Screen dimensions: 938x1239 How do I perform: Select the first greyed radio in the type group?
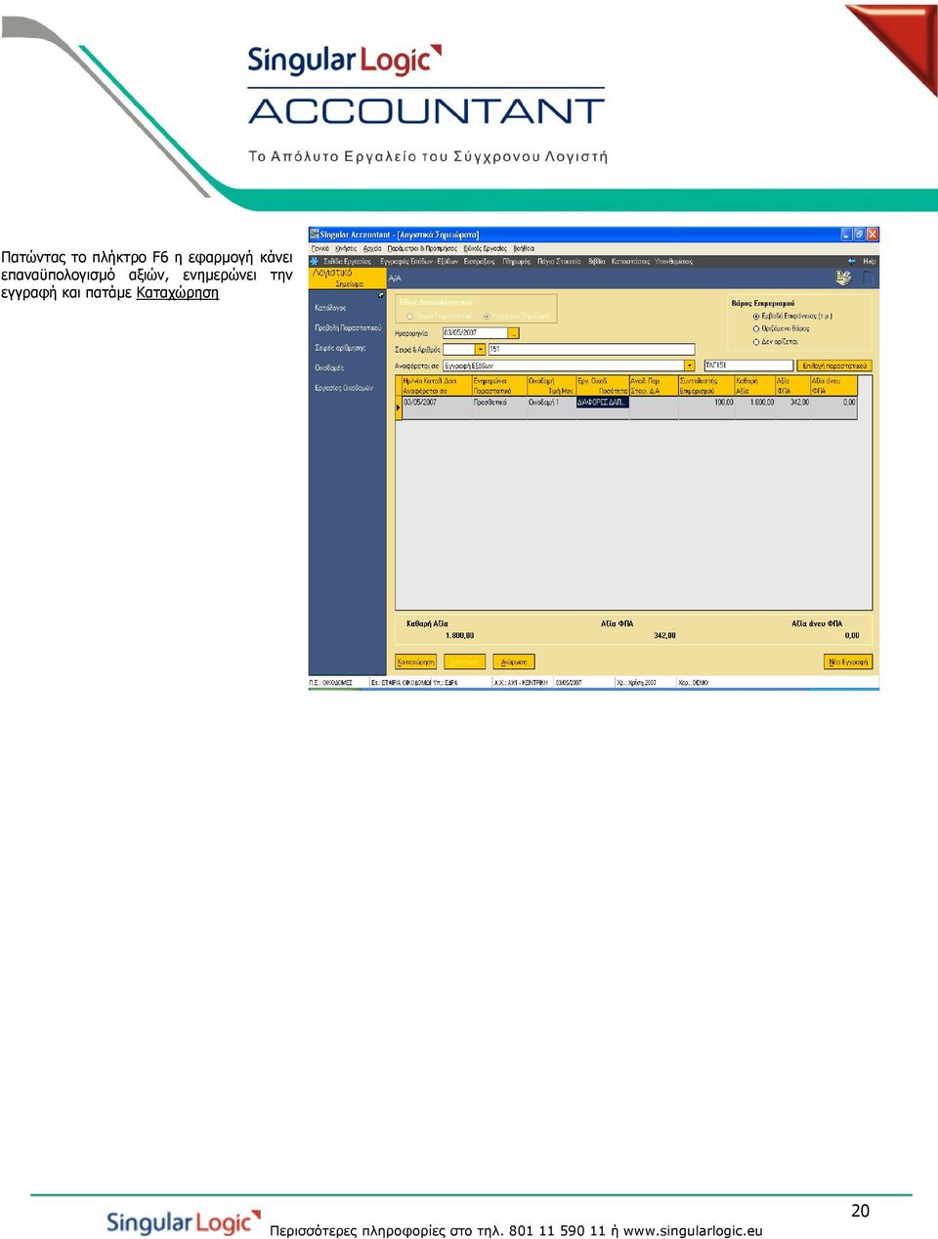tap(410, 317)
